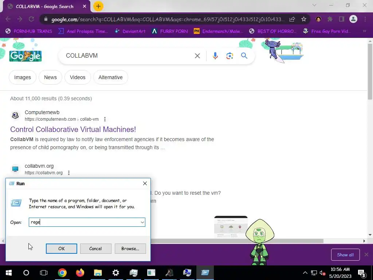Start voice search with microphone icon
This screenshot has width=373, height=280.
[215, 56]
